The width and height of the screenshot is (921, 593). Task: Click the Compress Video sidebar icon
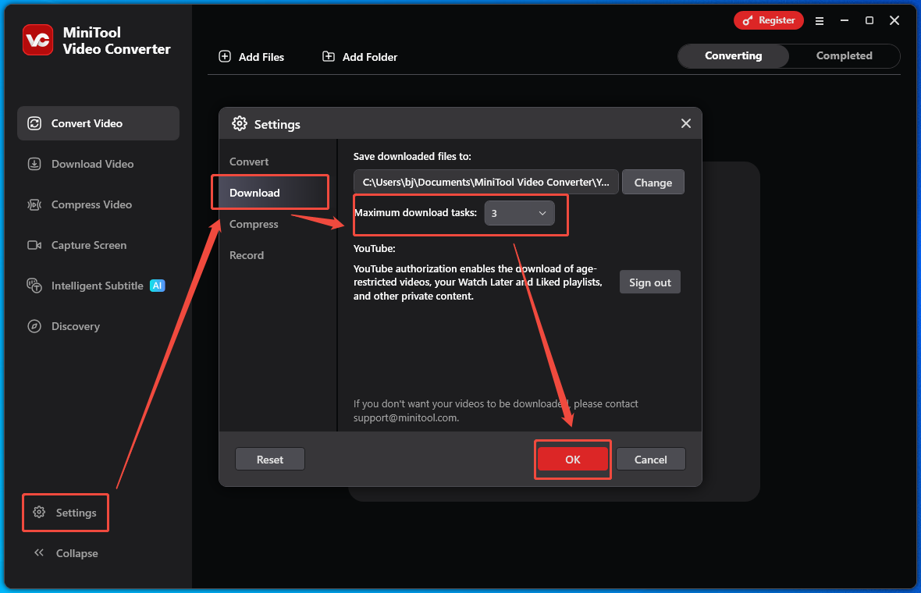click(x=34, y=204)
